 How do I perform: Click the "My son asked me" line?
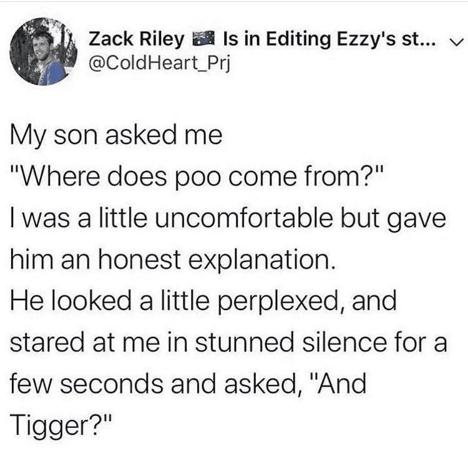point(117,136)
